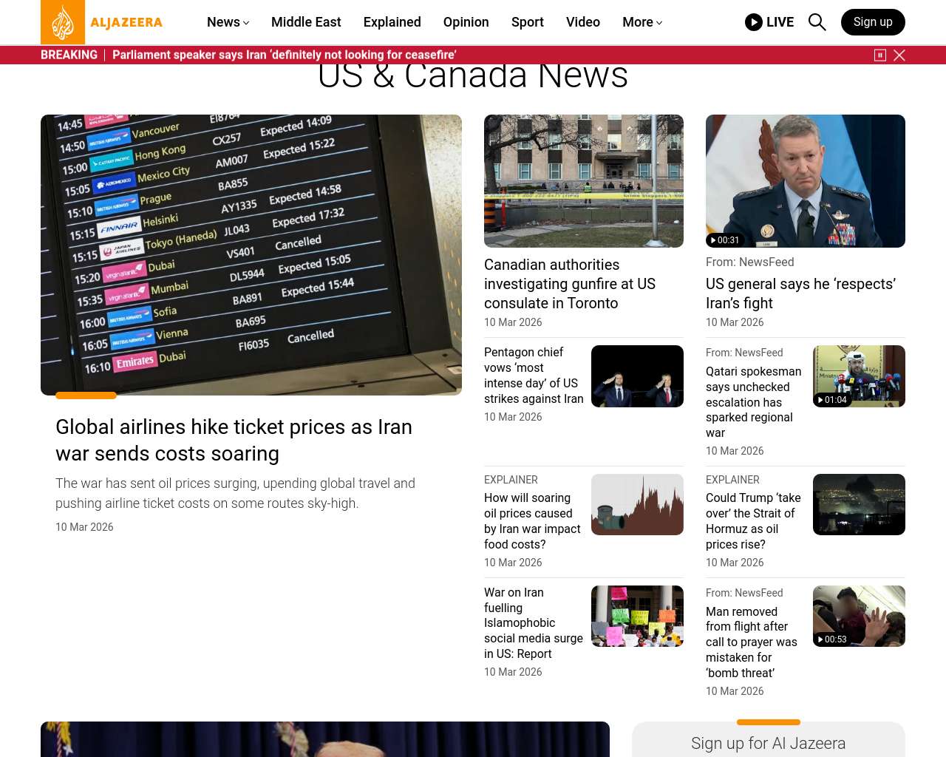Open Strait of Hormuz night photo thumbnail
This screenshot has width=946, height=757.
(x=859, y=505)
